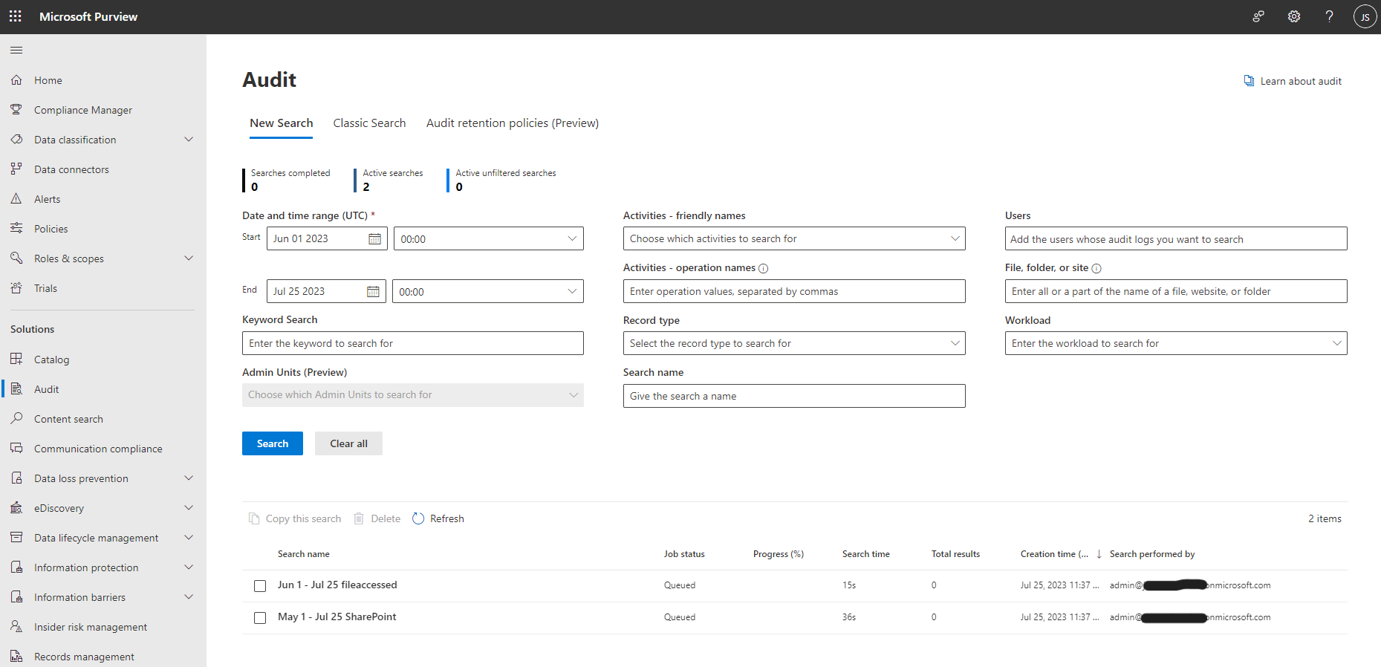Click the File, folder, or site input
Image resolution: width=1381 pixels, height=667 pixels.
1176,291
